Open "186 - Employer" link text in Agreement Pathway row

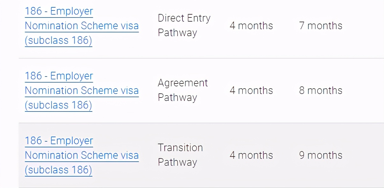[x=59, y=76]
